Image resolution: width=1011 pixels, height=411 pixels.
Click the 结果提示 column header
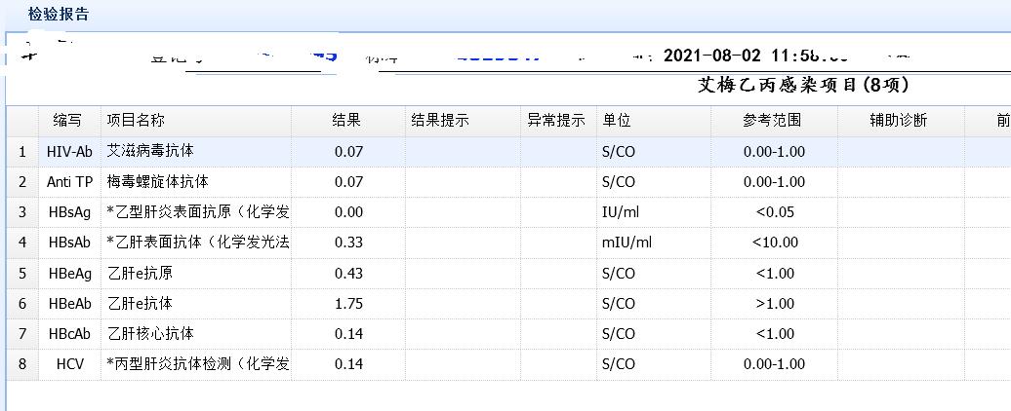click(x=463, y=120)
